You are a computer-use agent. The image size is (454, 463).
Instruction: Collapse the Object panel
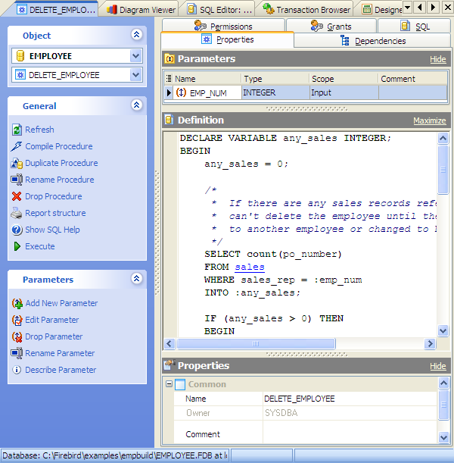tap(136, 35)
